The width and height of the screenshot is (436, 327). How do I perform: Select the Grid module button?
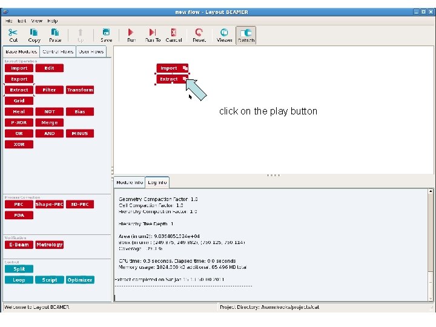point(19,101)
